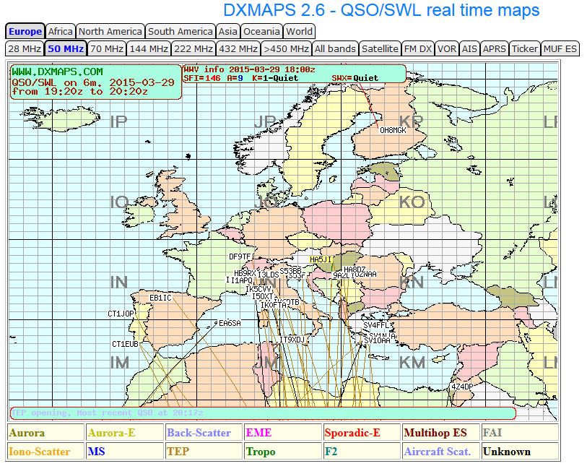Screen dimensions: 587x474
Task: Open the North America region tab
Action: click(x=110, y=32)
